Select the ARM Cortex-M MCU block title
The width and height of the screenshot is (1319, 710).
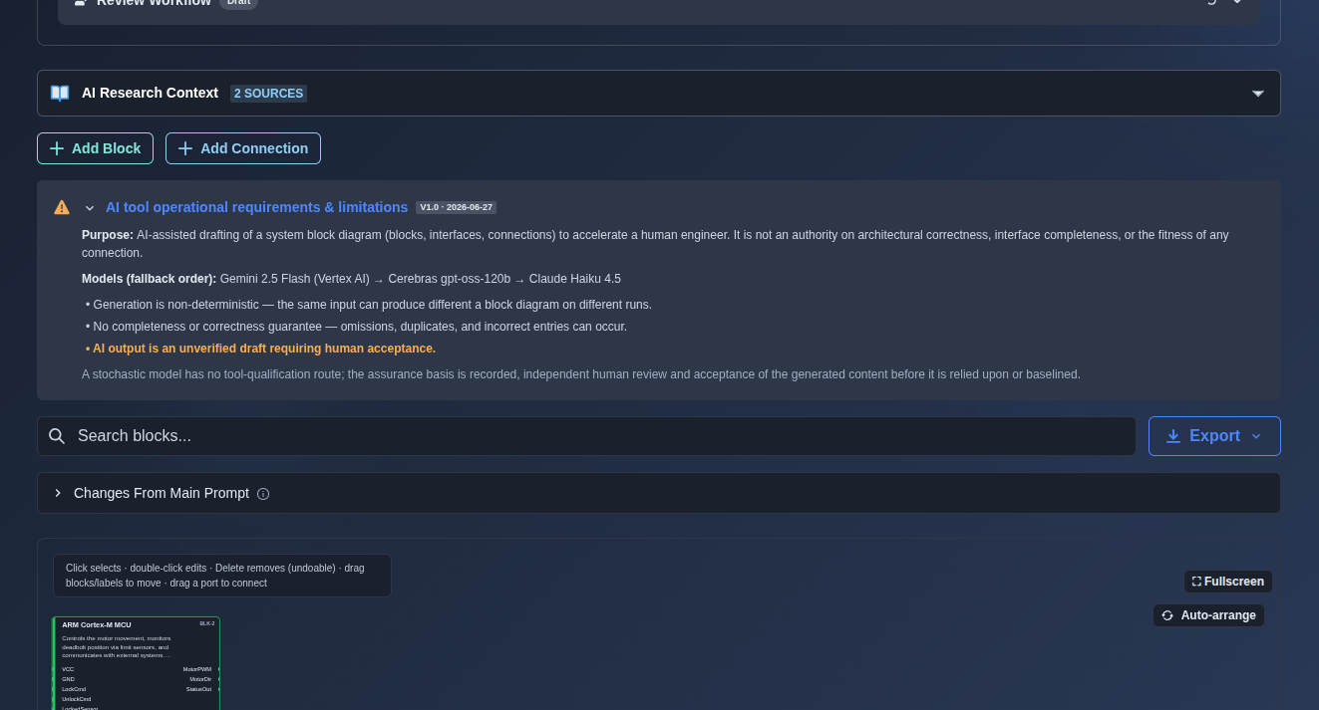click(x=96, y=625)
